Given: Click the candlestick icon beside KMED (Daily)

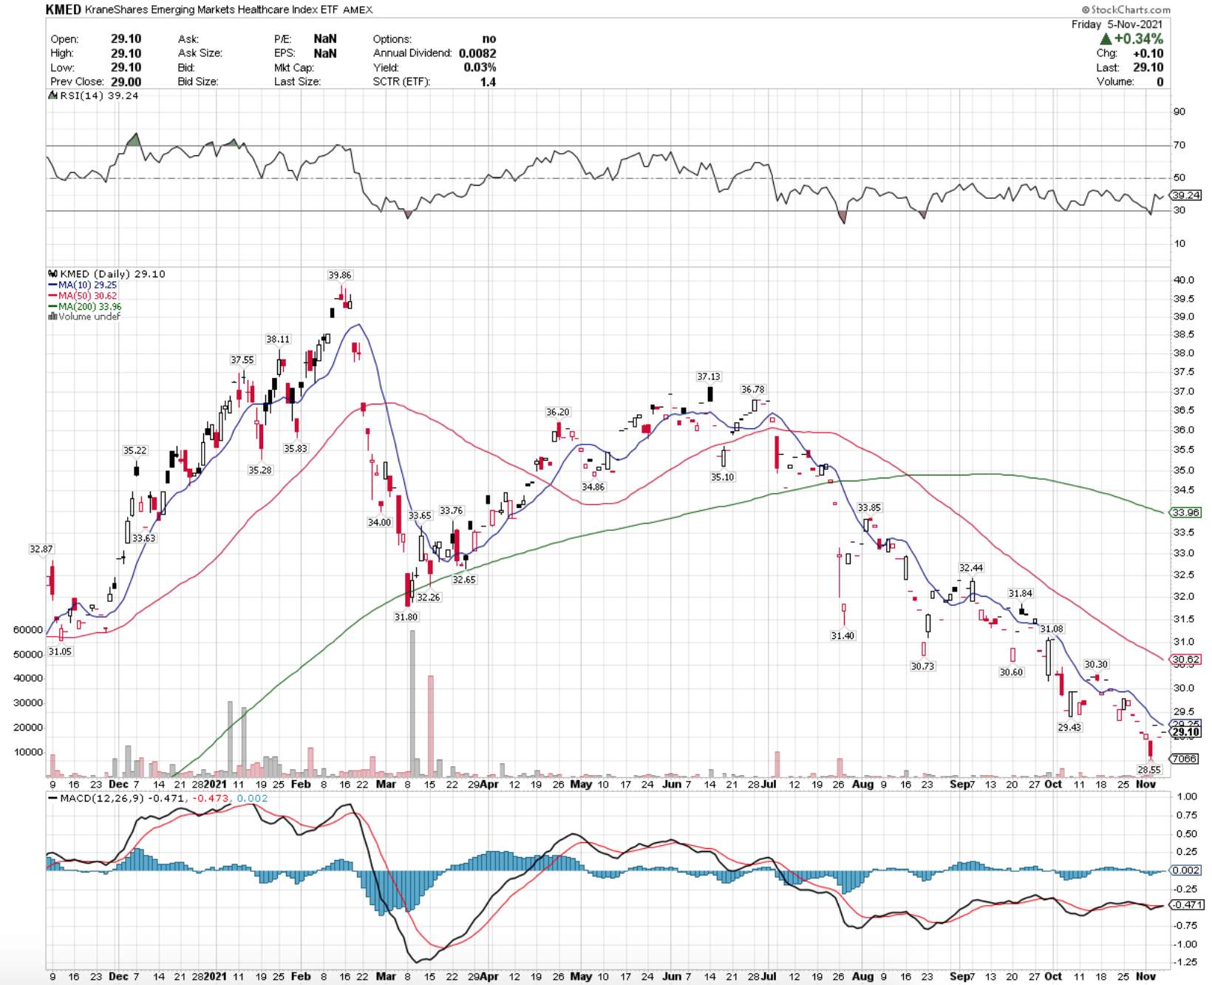Looking at the screenshot, I should (52, 274).
